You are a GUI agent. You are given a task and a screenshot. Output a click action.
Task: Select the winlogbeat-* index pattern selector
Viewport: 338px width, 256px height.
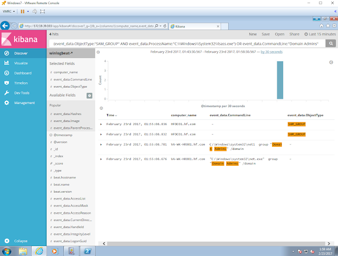71,53
